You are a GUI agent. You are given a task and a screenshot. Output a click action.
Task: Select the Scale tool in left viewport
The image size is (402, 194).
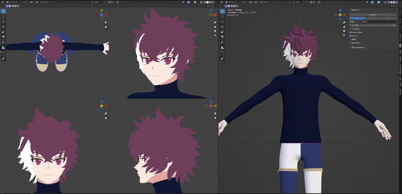[x=3, y=32]
